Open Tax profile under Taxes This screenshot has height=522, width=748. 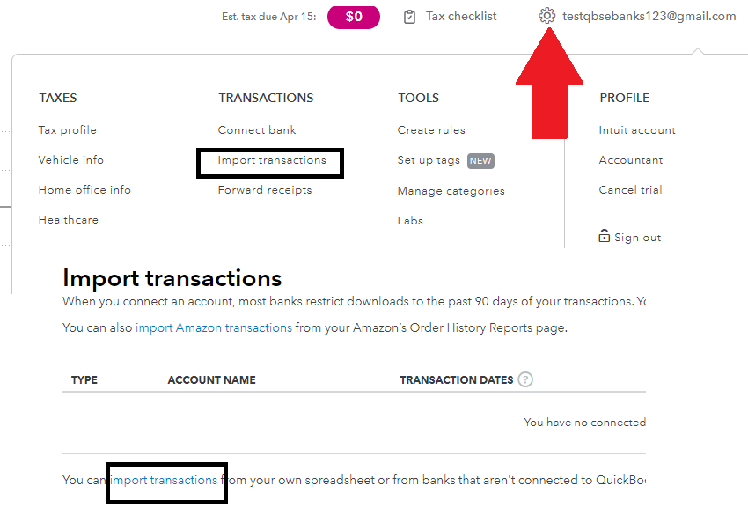pyautogui.click(x=68, y=130)
